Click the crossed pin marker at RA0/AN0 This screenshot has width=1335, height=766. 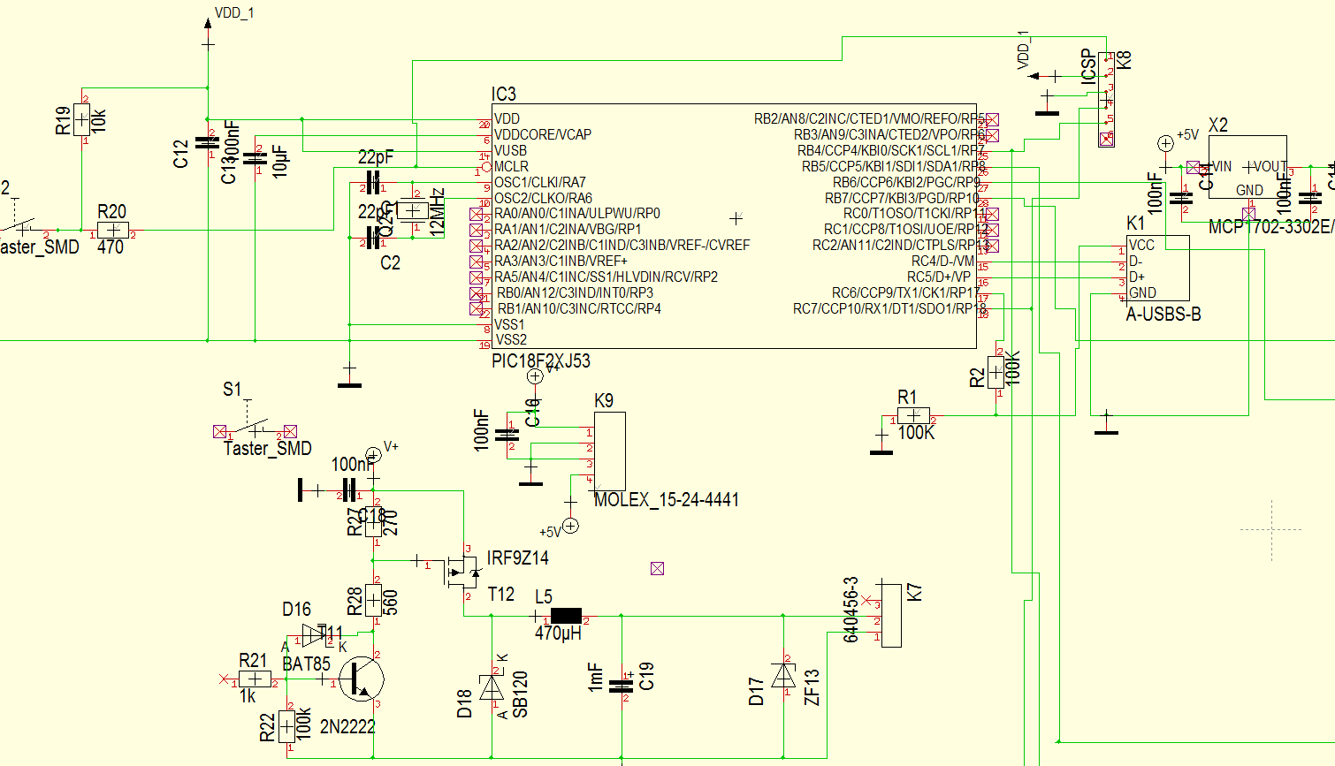click(477, 214)
